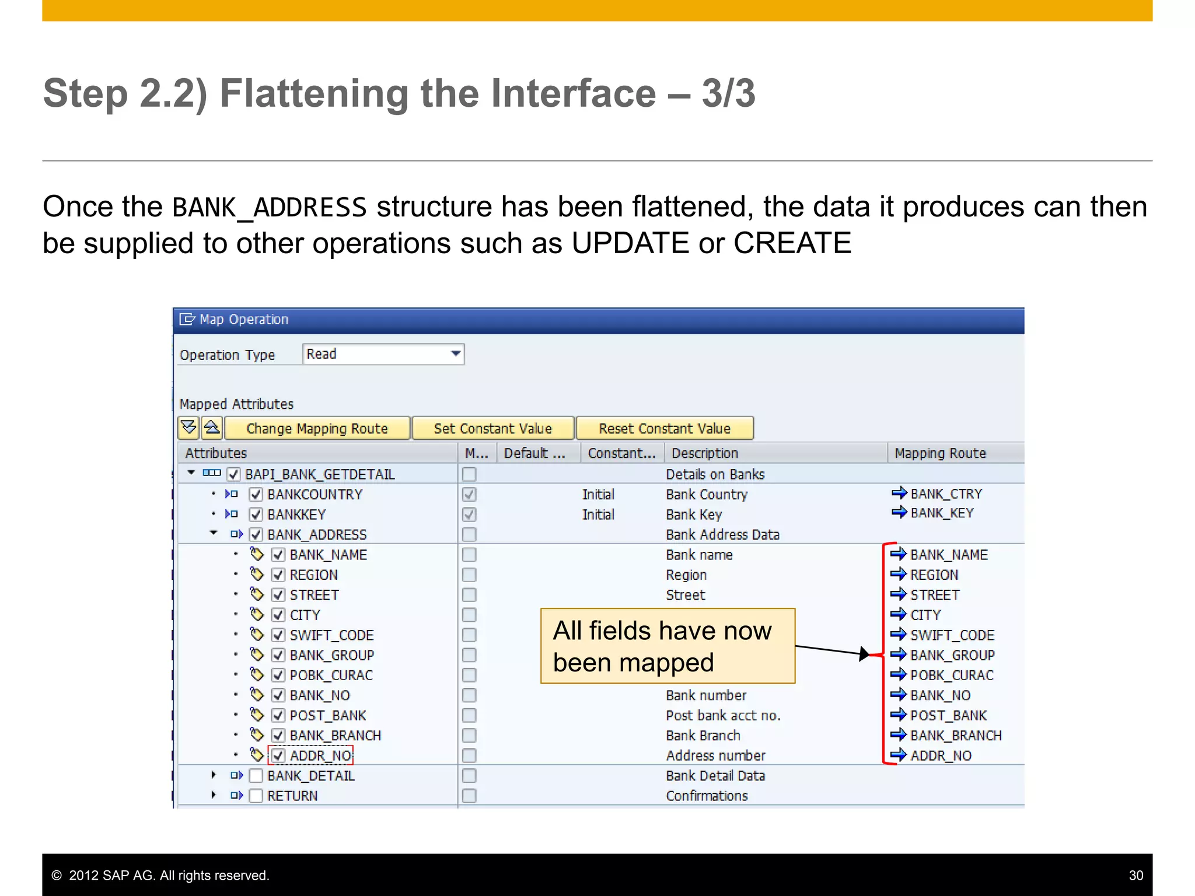
Task: Click the mapping arrow icon for ADDR_NO route
Action: (899, 755)
